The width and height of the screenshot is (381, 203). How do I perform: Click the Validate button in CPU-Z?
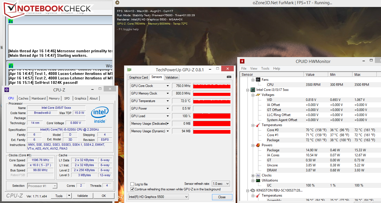(x=82, y=196)
